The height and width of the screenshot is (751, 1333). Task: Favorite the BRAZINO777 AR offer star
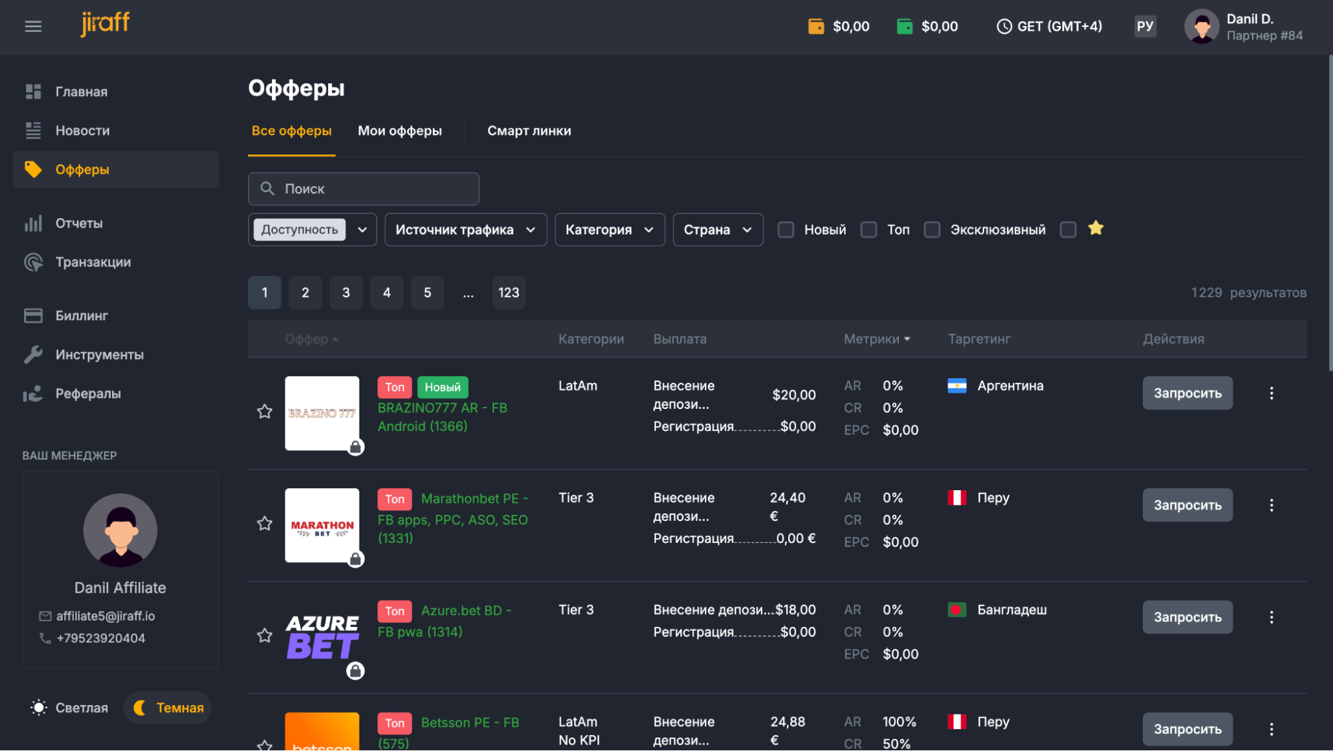265,412
